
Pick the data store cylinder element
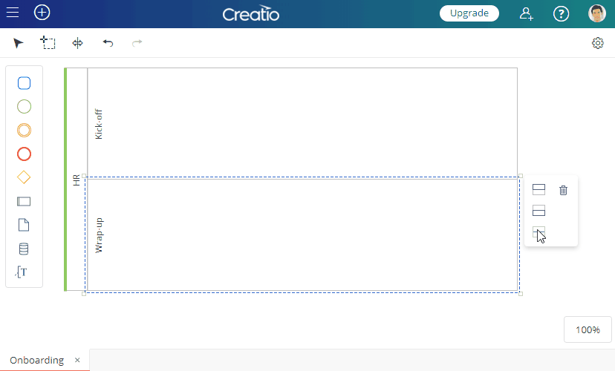pos(24,249)
